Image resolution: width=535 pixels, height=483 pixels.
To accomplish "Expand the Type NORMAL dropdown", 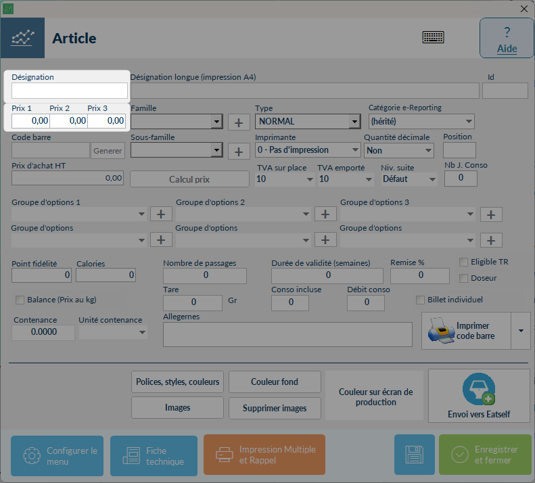I will 308,122.
